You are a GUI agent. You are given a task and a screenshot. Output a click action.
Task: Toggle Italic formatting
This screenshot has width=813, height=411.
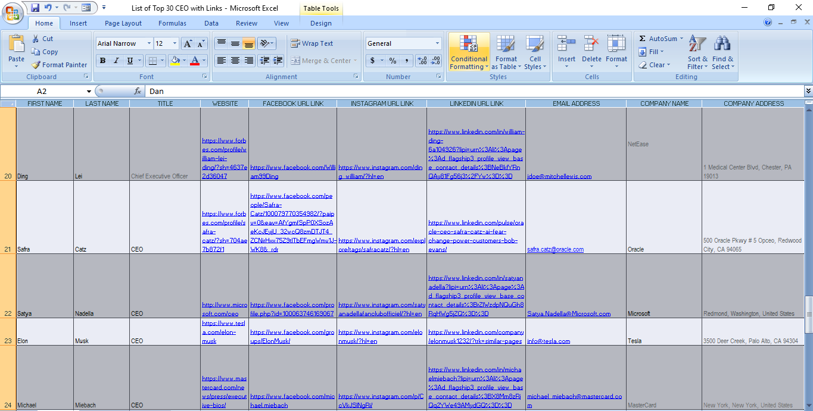coord(116,61)
